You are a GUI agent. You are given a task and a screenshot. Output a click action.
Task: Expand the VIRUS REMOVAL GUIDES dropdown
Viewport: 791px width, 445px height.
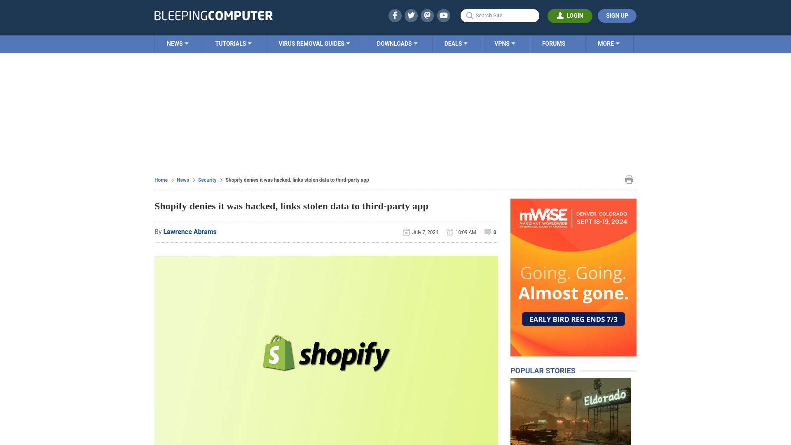(x=314, y=43)
